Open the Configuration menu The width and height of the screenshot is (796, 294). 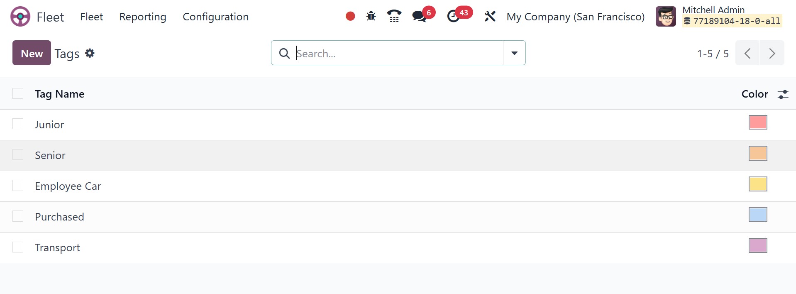pyautogui.click(x=215, y=17)
